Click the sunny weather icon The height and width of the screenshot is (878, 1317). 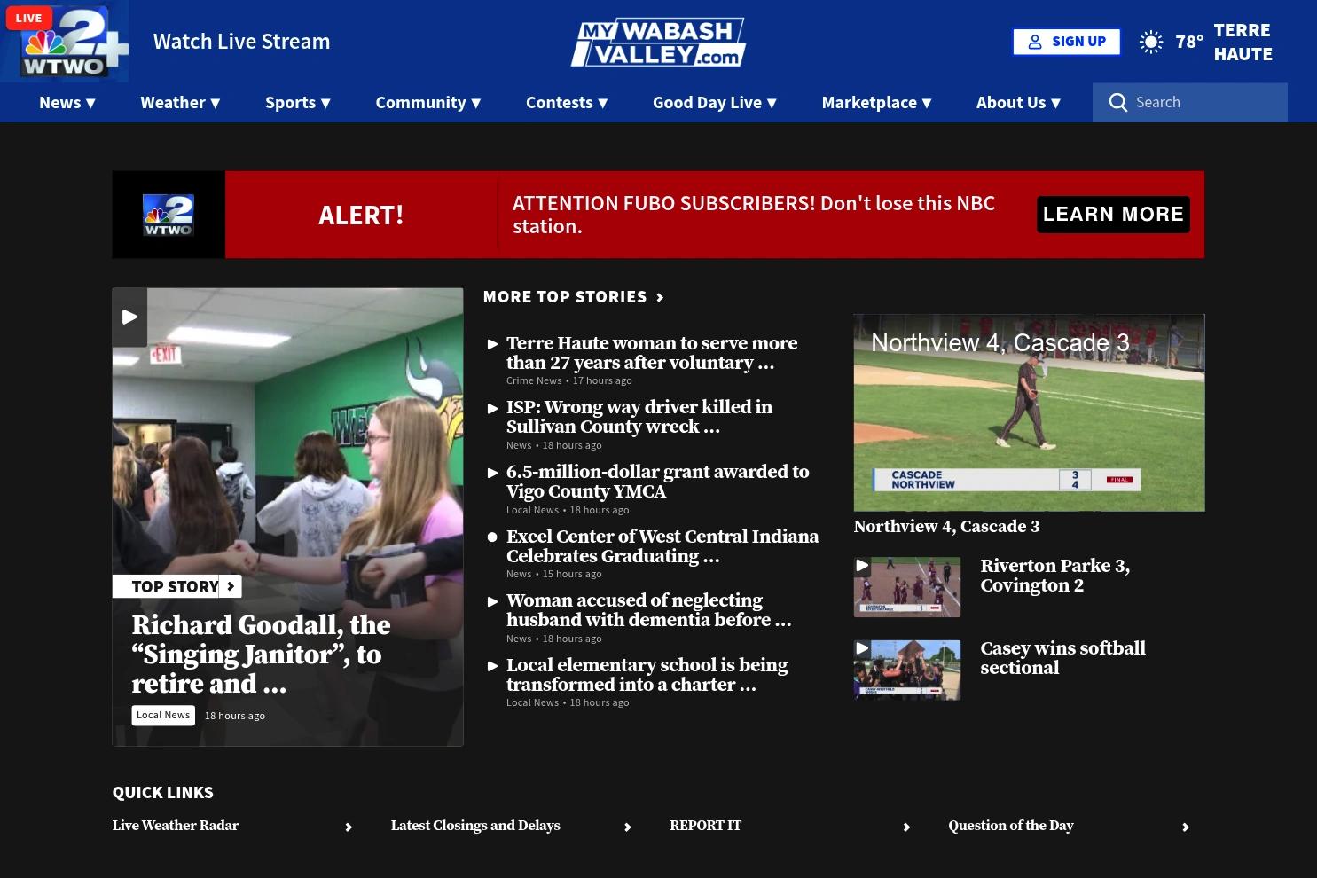(1151, 42)
